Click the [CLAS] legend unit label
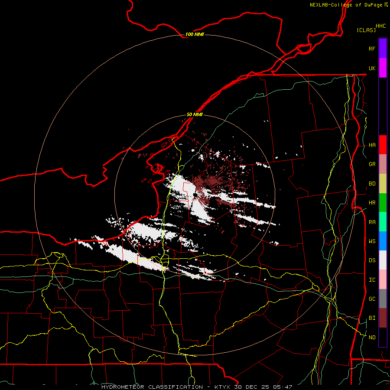Screen dimensions: 390x390 coord(366,30)
